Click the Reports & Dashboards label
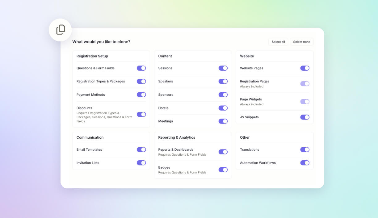Image resolution: width=378 pixels, height=218 pixels. coord(176,150)
